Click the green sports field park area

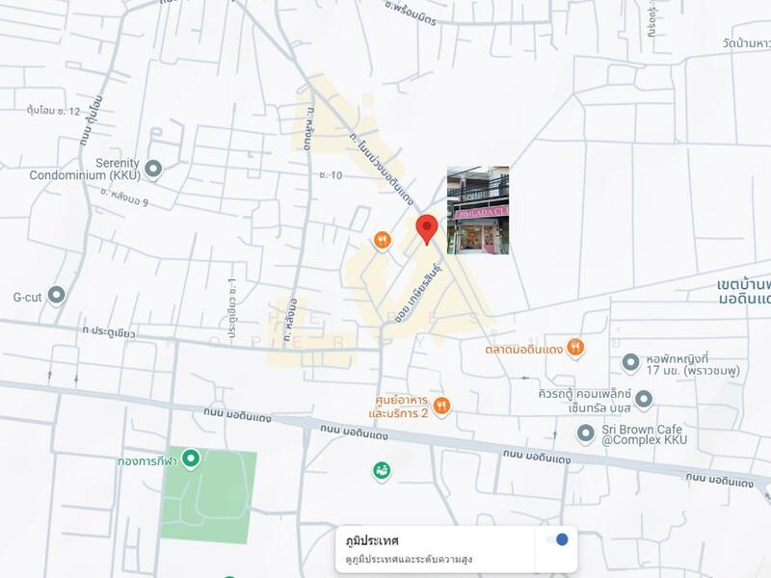click(209, 501)
